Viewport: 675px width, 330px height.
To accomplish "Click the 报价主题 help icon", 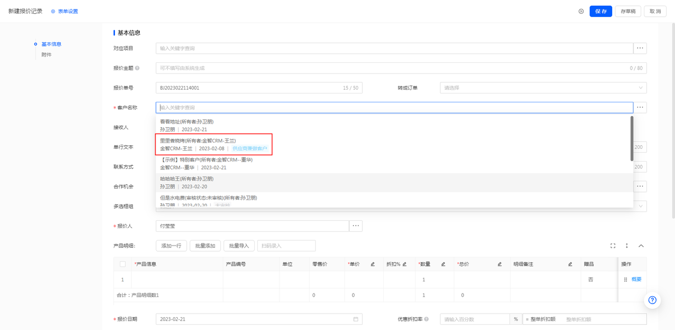I will click(138, 68).
